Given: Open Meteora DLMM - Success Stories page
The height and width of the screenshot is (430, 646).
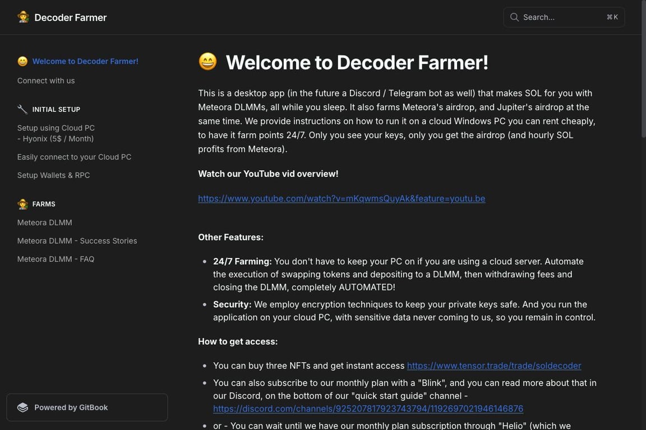Looking at the screenshot, I should (77, 241).
